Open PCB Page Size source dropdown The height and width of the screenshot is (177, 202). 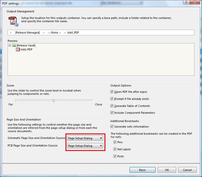(x=85, y=146)
